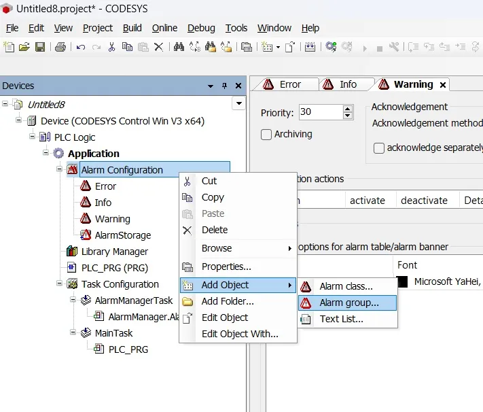
Task: Choose Properties... from context menu
Action: click(238, 267)
